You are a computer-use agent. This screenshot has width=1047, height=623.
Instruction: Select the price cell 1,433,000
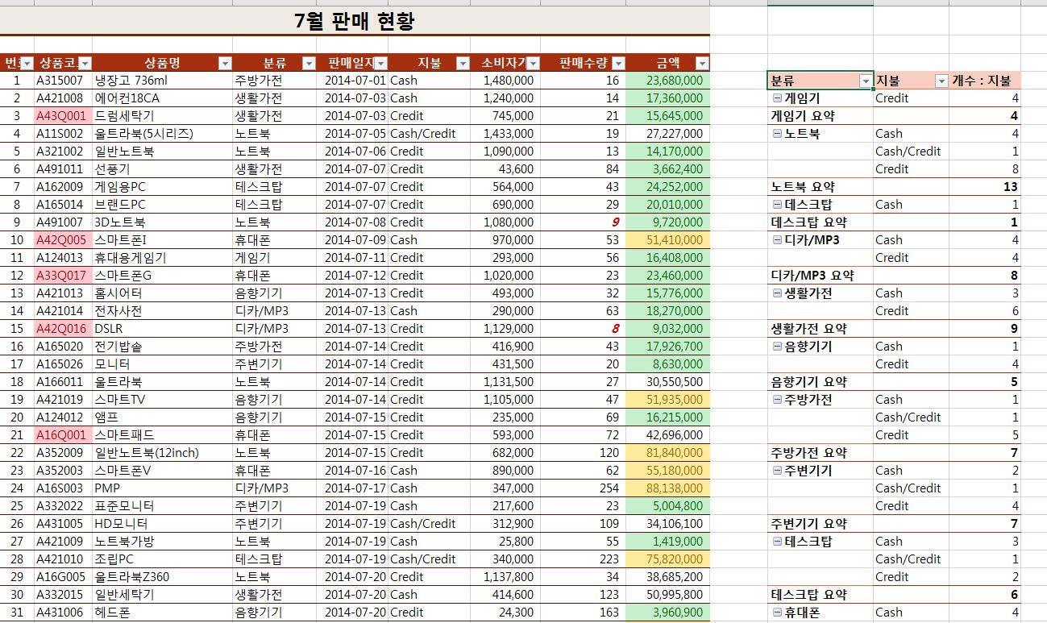coord(504,134)
